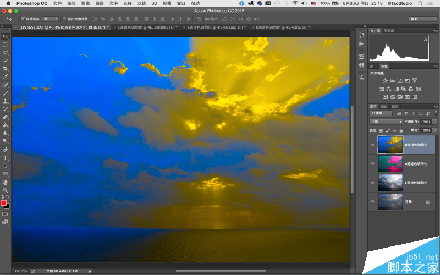Add a Brightness/Contrast adjustment

[385, 80]
